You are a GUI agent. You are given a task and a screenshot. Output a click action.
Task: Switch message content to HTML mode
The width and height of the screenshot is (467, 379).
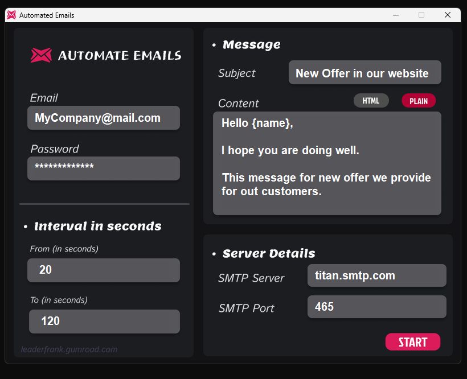pos(371,100)
